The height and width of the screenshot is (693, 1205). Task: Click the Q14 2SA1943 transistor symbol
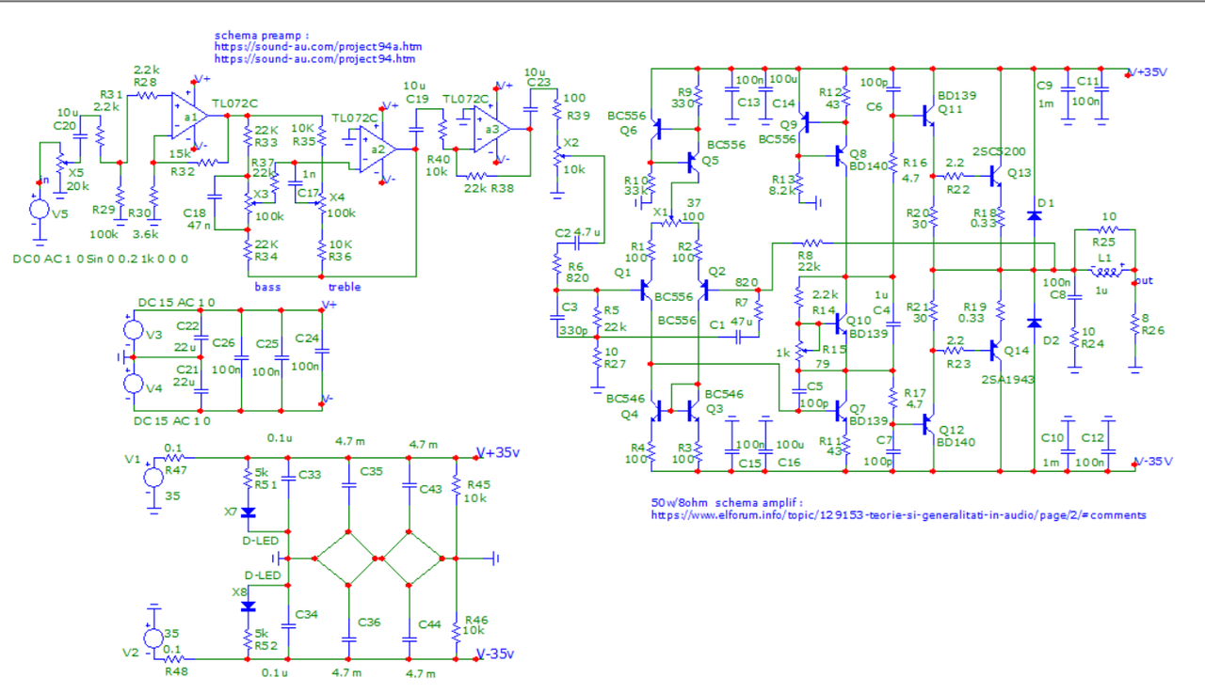click(996, 350)
